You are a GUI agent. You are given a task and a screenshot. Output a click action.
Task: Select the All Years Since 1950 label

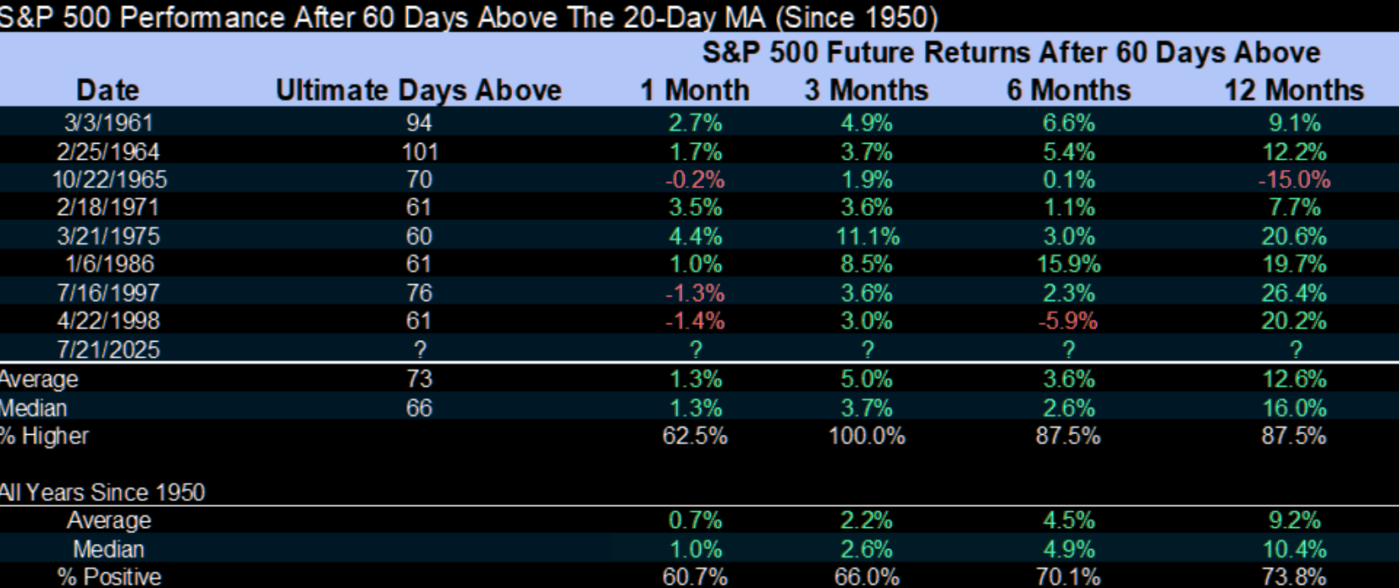(x=102, y=492)
